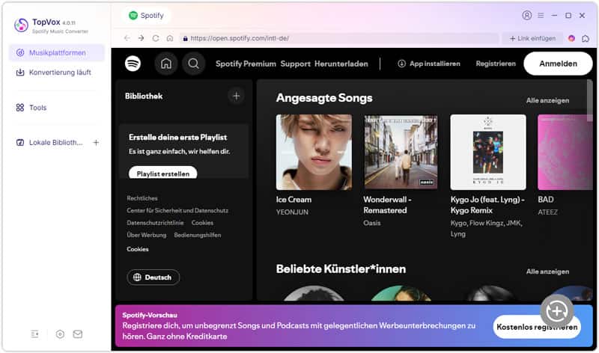Click the Bibliothek heading

click(144, 96)
